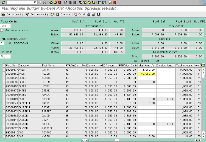Click the Merit Amt column header
The image size is (206, 142).
[147, 65]
